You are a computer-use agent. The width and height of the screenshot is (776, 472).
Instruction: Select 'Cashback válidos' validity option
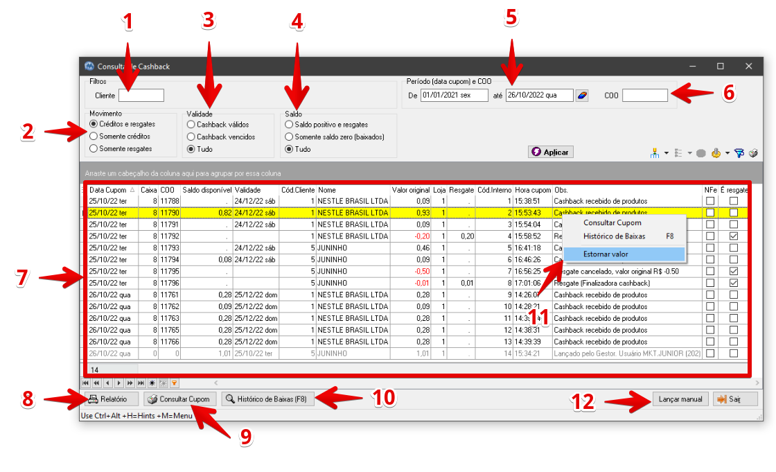(x=218, y=124)
